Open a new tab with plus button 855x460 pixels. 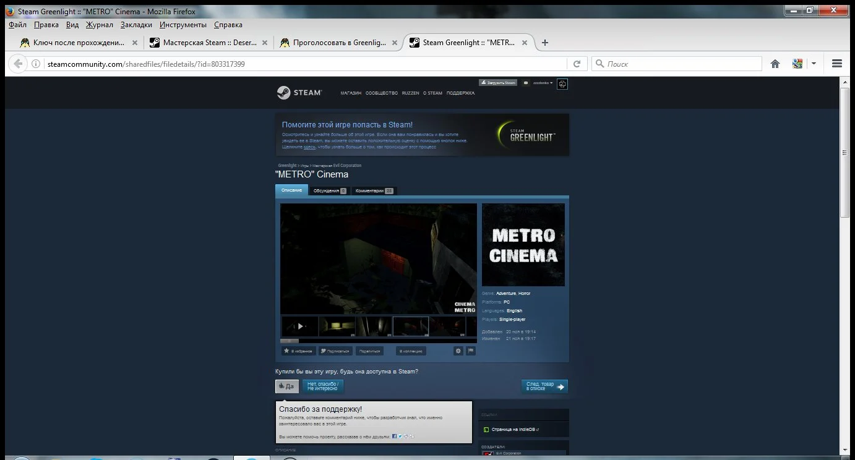[x=545, y=43]
